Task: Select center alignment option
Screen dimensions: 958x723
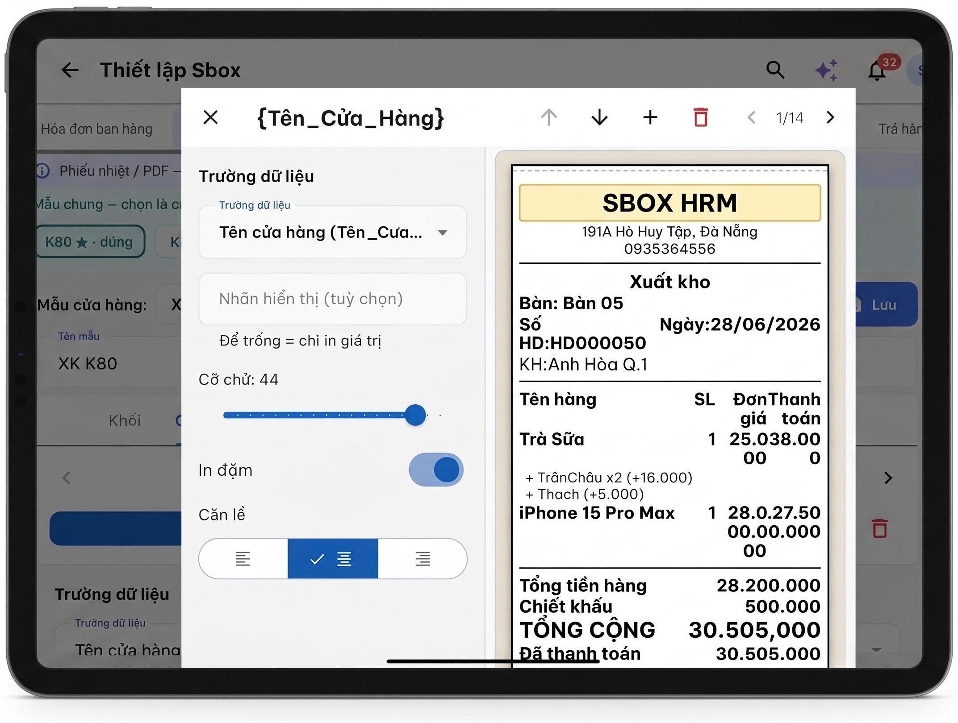Action: [x=333, y=558]
